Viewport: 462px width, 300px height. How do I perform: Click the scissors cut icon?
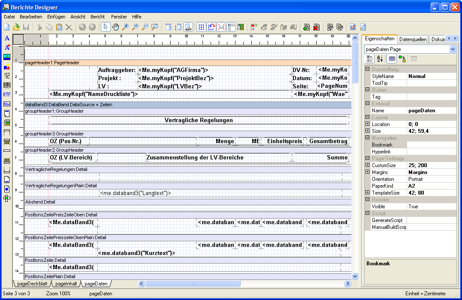pos(39,27)
